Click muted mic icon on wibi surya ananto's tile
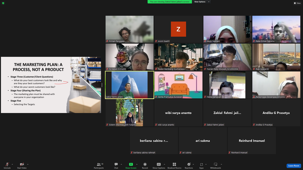The image size is (303, 170). click(156, 125)
